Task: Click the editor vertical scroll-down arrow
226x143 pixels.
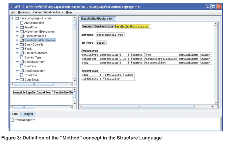Action: (x=216, y=103)
